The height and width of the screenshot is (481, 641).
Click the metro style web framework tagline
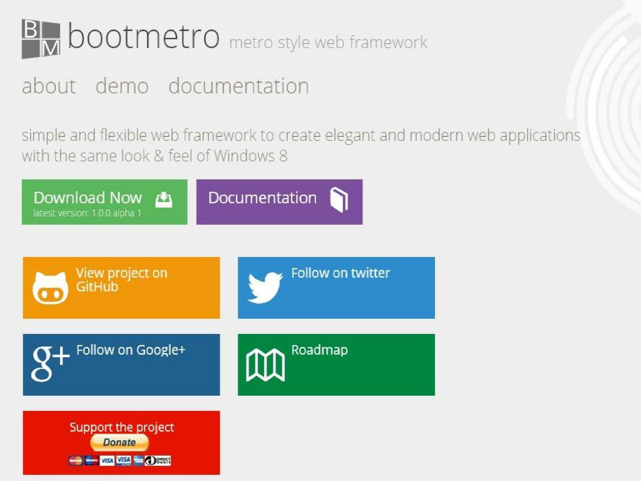tap(328, 43)
